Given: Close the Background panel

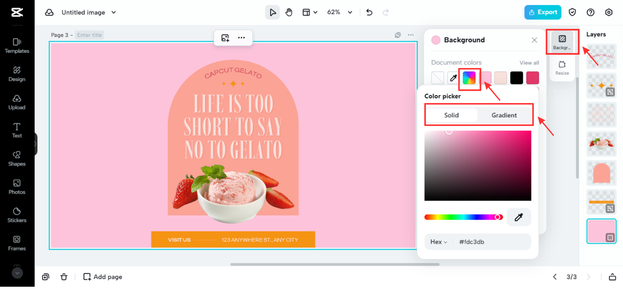Looking at the screenshot, I should (534, 40).
